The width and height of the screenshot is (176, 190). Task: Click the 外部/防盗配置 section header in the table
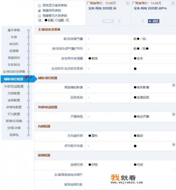(47, 107)
